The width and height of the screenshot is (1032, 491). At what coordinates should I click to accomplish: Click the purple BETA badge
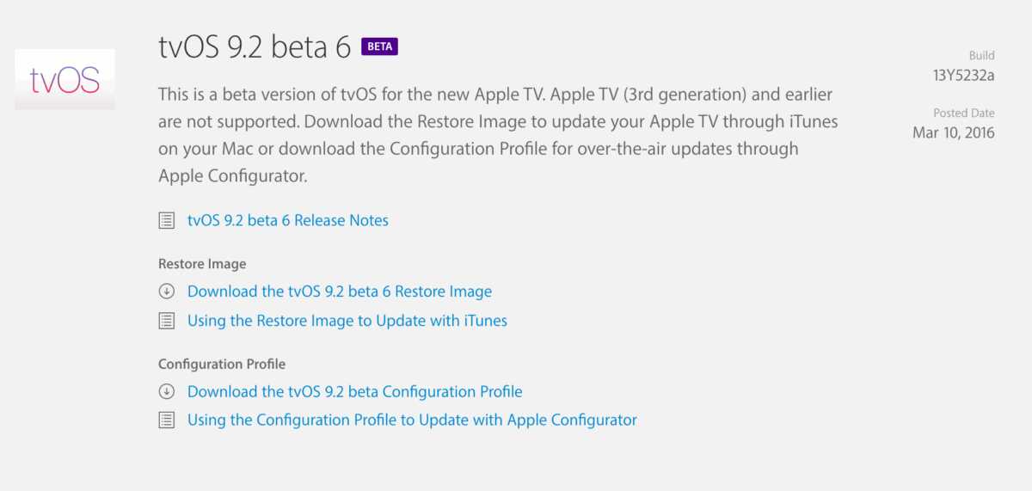[379, 46]
